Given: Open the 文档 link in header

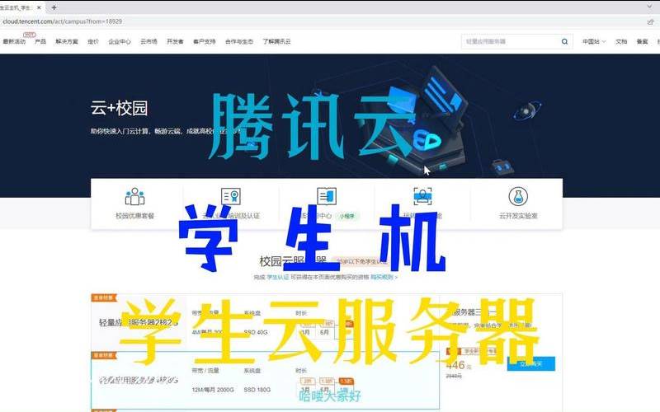Looking at the screenshot, I should (x=621, y=42).
